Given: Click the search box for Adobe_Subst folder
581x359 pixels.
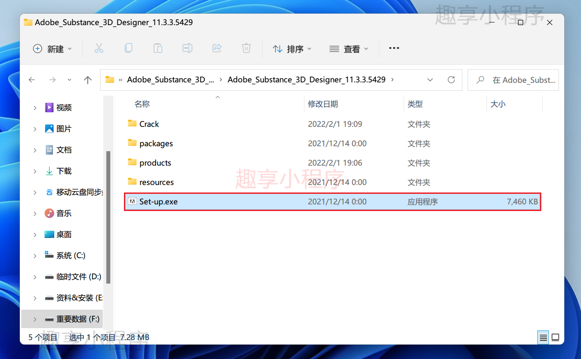Looking at the screenshot, I should [513, 80].
